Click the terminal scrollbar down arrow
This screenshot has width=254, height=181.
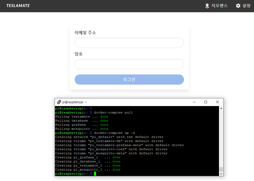[x=221, y=174]
